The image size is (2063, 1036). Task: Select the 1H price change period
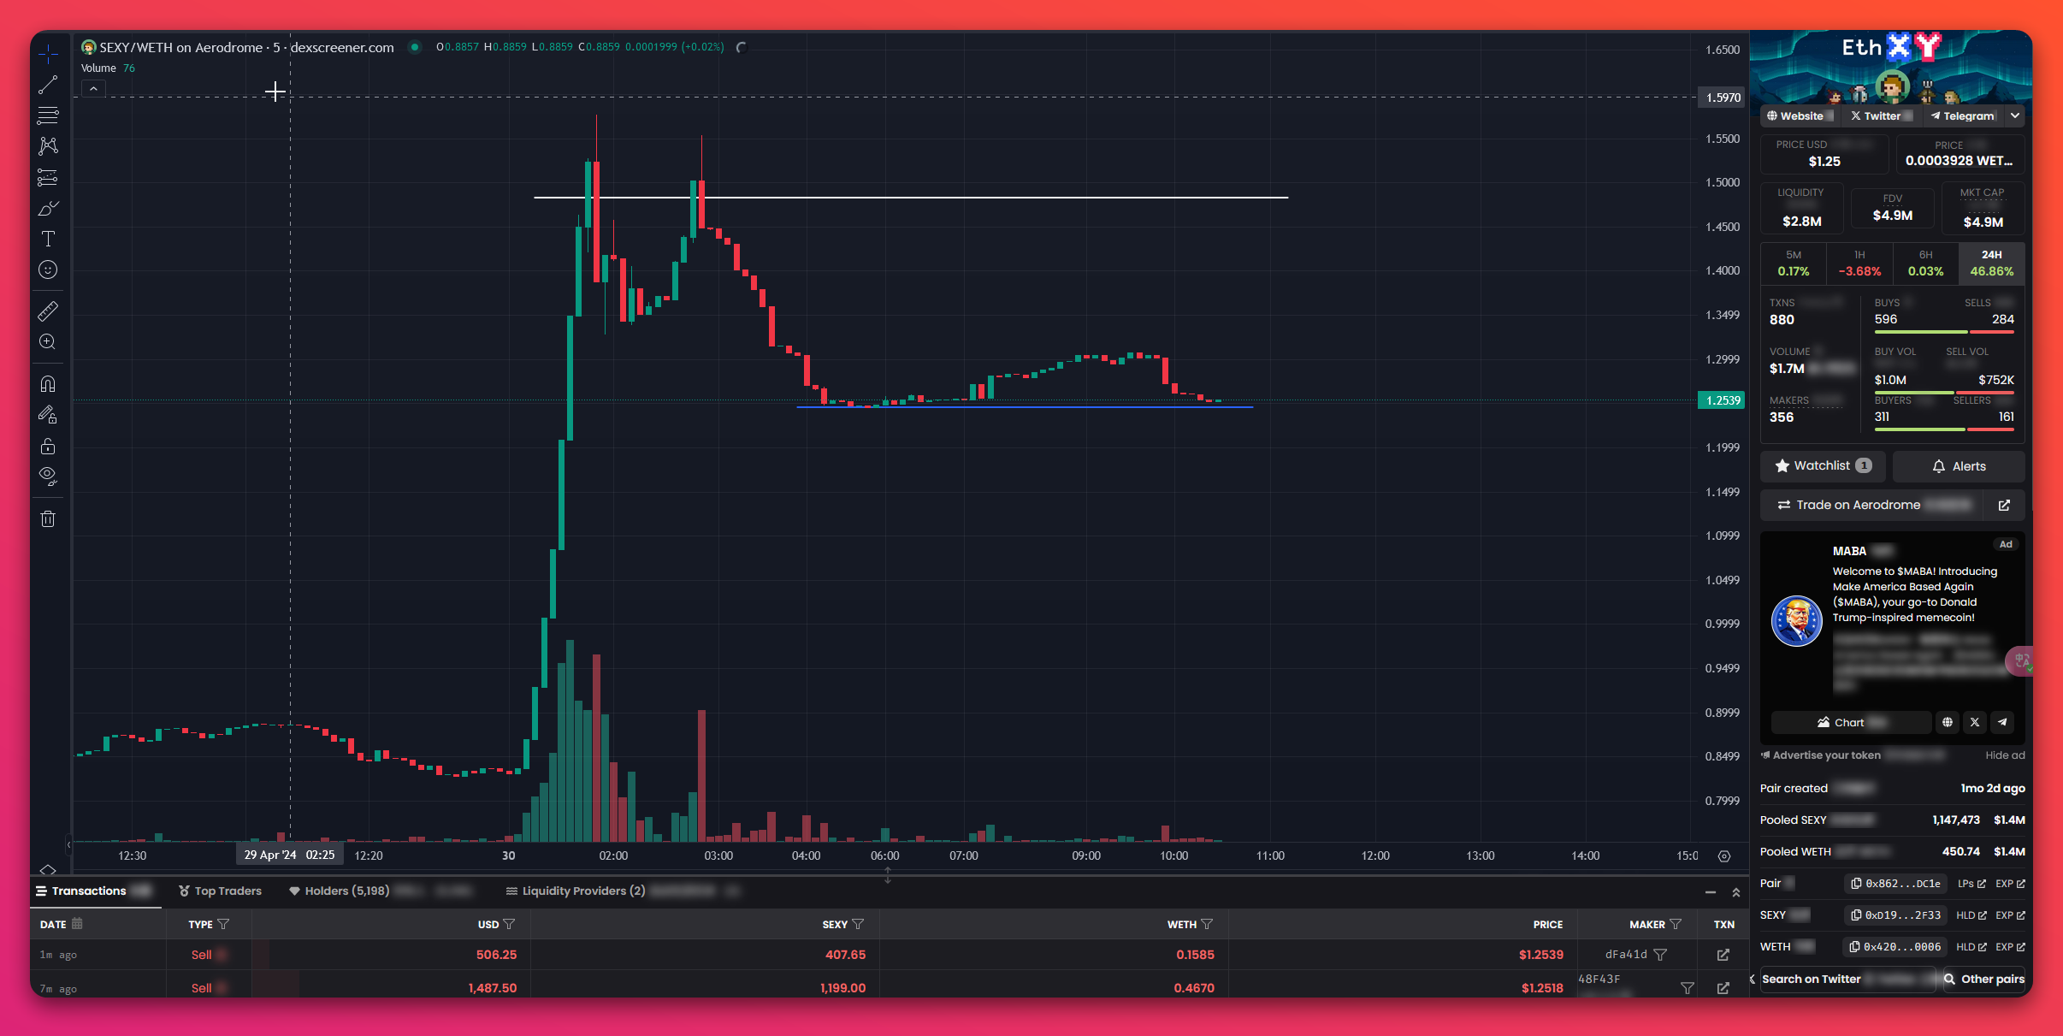pyautogui.click(x=1859, y=263)
